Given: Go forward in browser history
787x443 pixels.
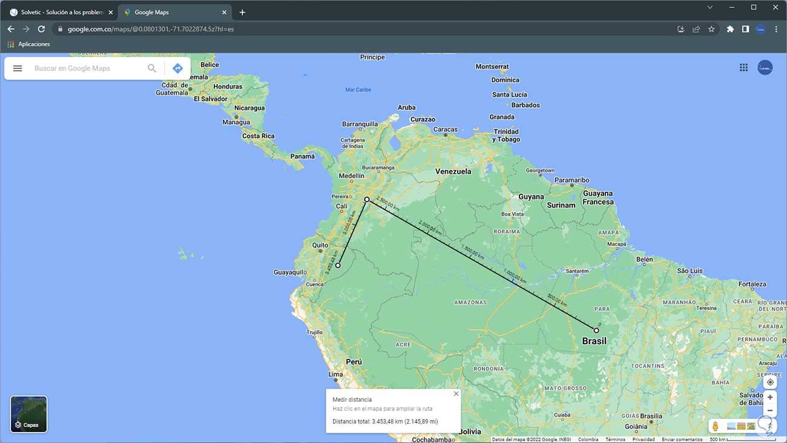Looking at the screenshot, I should [x=26, y=29].
